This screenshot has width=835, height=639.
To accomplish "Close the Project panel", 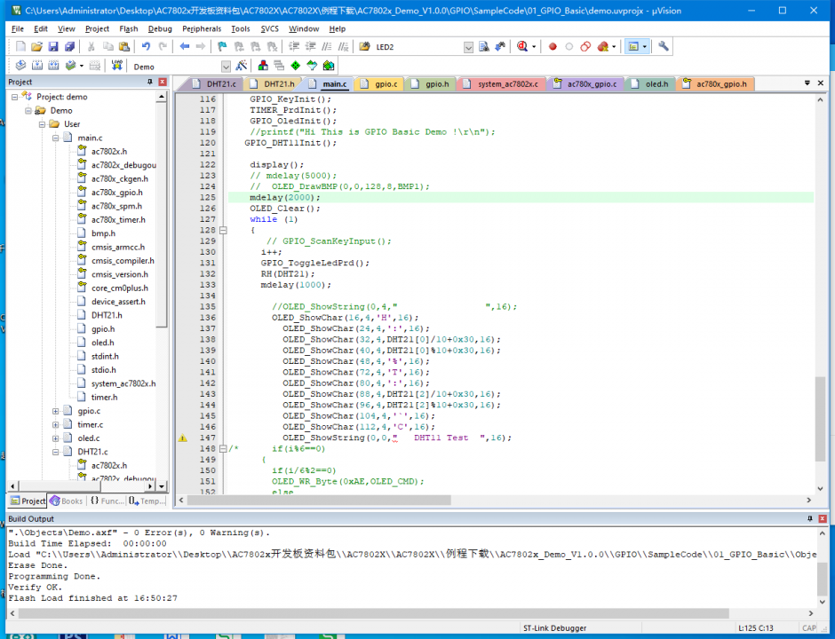I will coord(163,82).
